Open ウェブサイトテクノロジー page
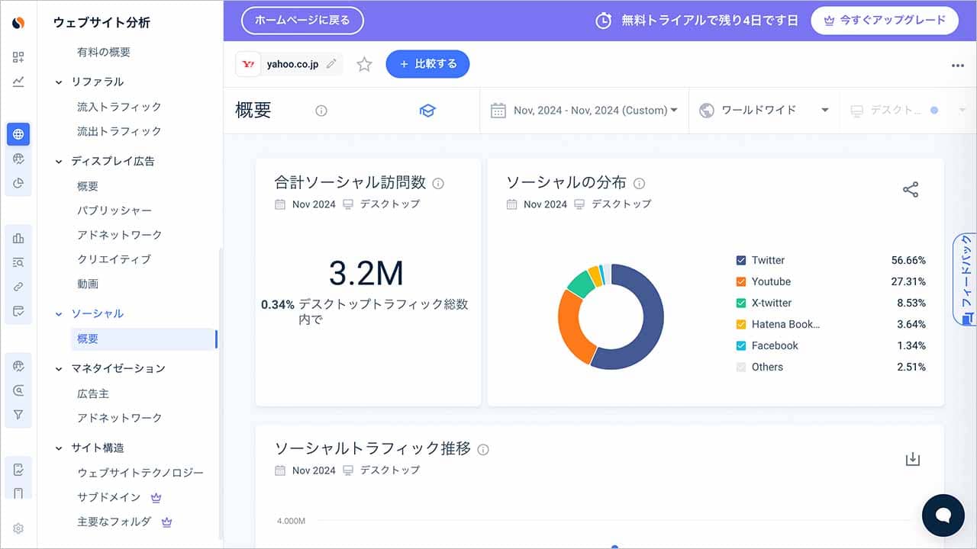This screenshot has width=977, height=549. pyautogui.click(x=140, y=473)
